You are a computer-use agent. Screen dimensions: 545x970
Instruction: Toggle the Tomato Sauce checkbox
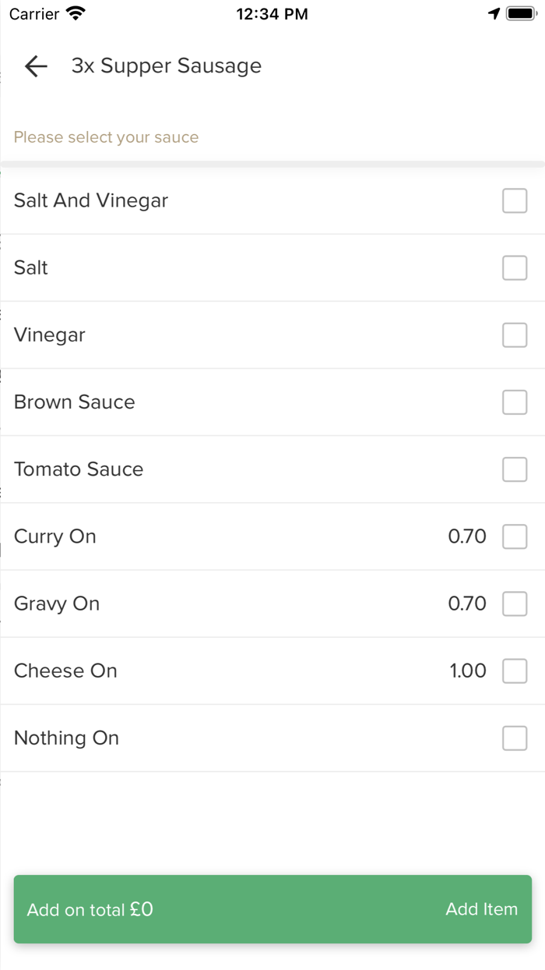(515, 469)
